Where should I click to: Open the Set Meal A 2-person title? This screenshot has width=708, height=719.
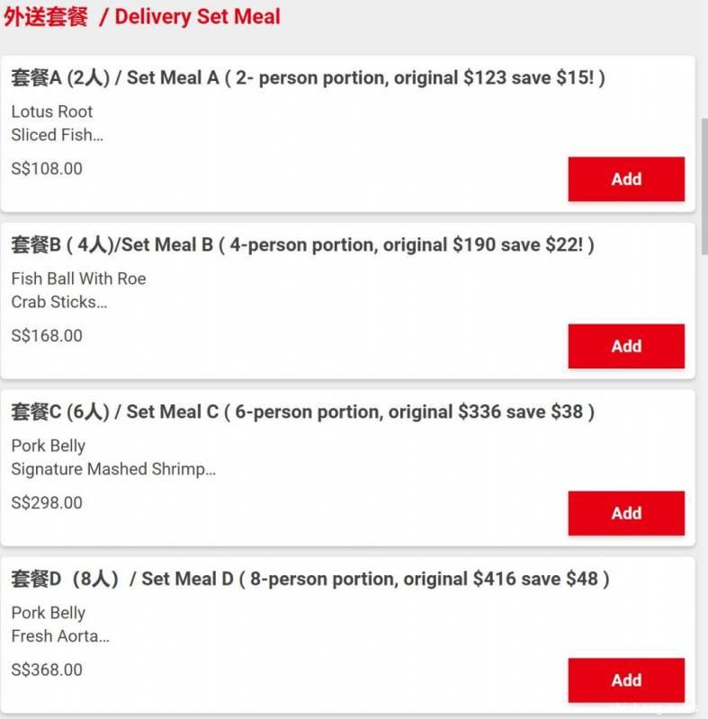point(308,78)
